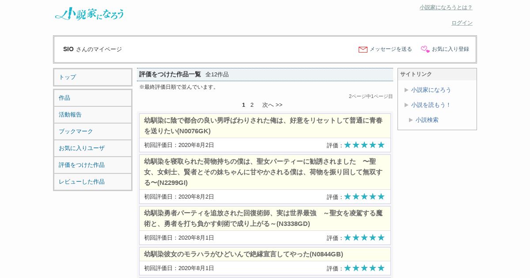This screenshot has width=530, height=278.
Task: Open novel 幼馴染勇者パーティを追放された回復術師 (N3338GD)
Action: tap(263, 218)
